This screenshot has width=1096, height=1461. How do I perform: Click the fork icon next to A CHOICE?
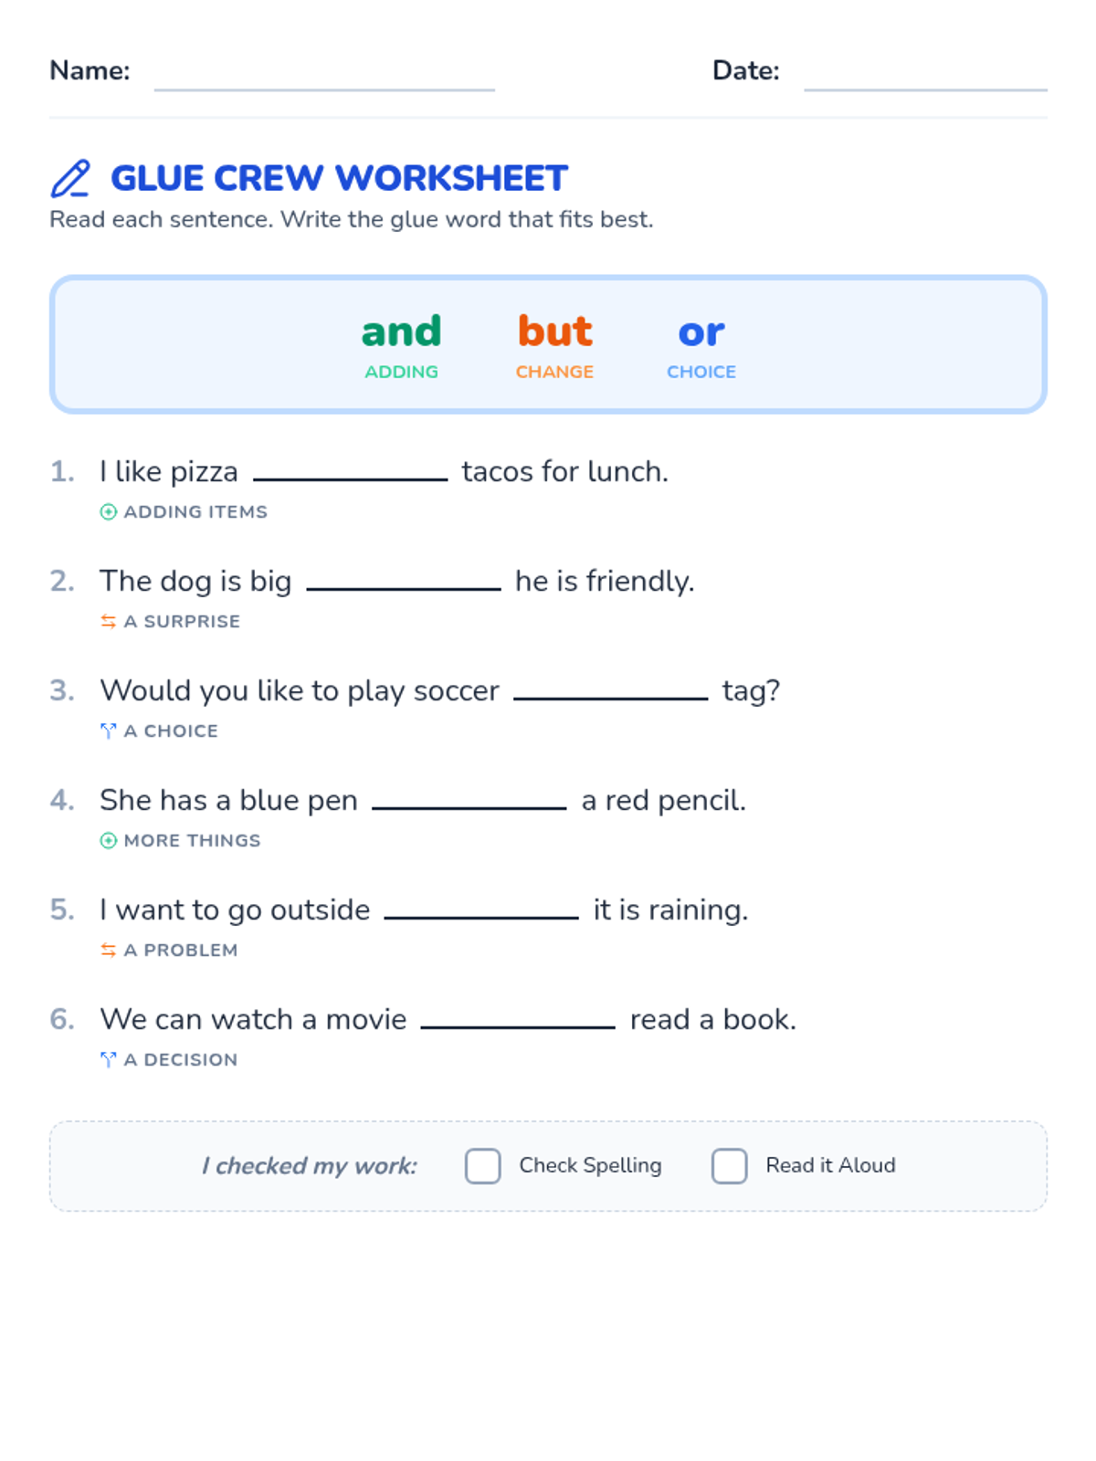coord(108,731)
